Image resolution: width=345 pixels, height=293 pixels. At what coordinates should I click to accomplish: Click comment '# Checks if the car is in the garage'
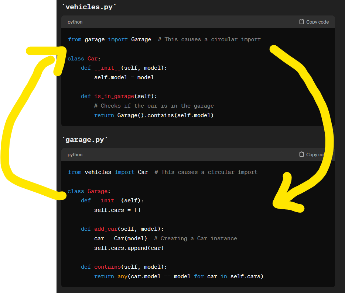tap(154, 106)
